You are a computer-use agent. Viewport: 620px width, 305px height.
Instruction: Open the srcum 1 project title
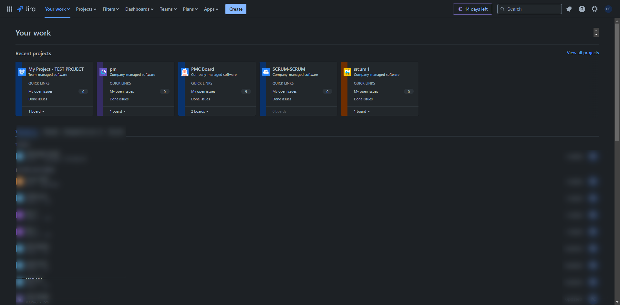click(x=361, y=69)
